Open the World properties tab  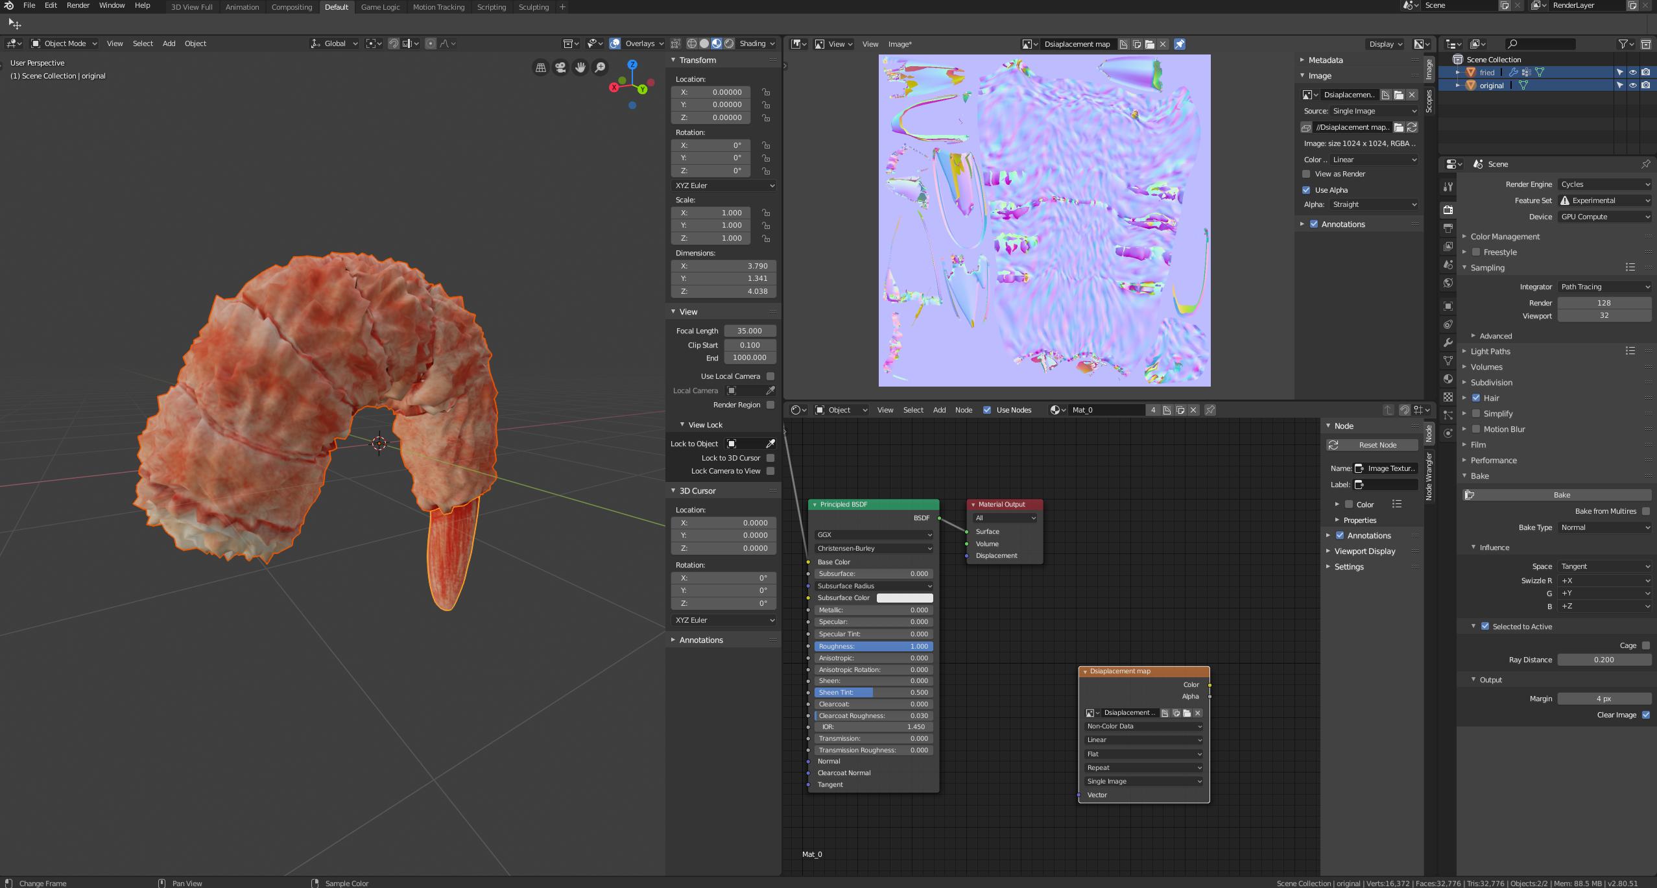[1448, 283]
